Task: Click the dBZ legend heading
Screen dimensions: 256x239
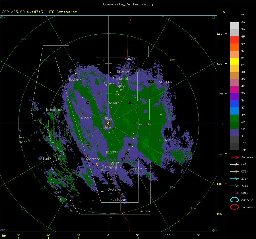Action: [x=241, y=15]
